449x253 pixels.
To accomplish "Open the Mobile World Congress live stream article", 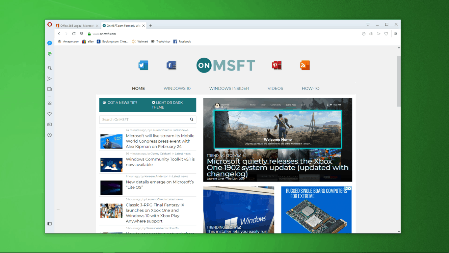I will 160,141.
